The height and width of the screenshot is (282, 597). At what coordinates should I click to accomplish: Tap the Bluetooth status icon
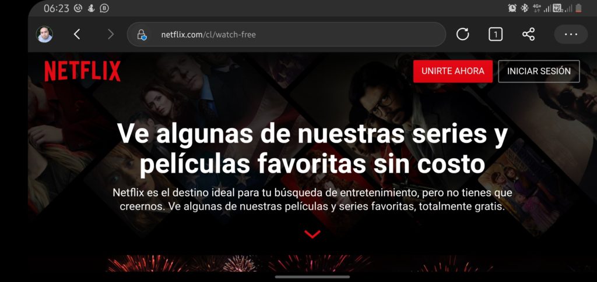[x=525, y=8]
